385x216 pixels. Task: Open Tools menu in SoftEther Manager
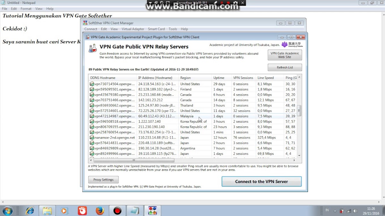[x=173, y=29]
